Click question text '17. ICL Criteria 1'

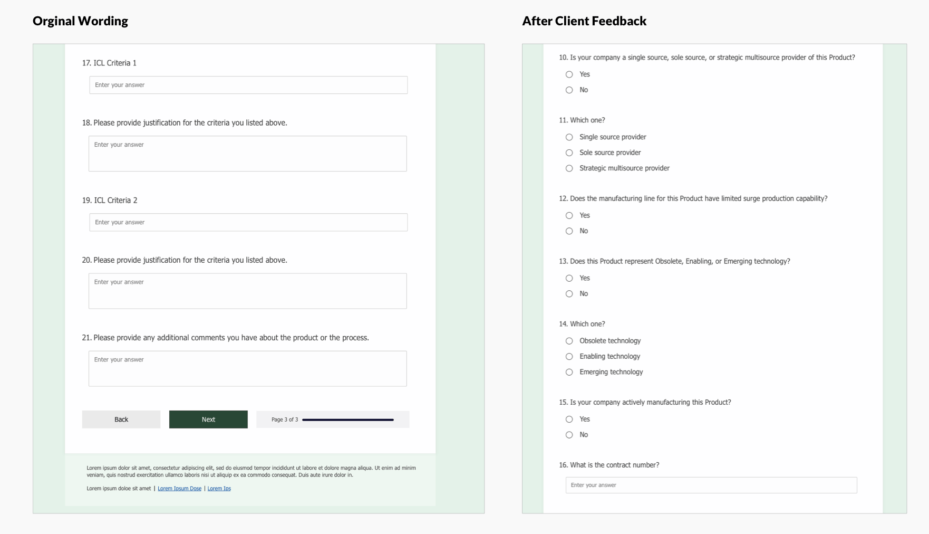click(x=109, y=63)
